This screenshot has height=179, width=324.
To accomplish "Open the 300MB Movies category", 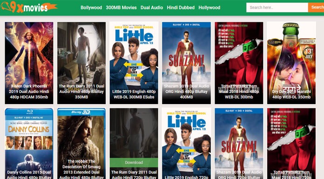I will click(x=121, y=7).
